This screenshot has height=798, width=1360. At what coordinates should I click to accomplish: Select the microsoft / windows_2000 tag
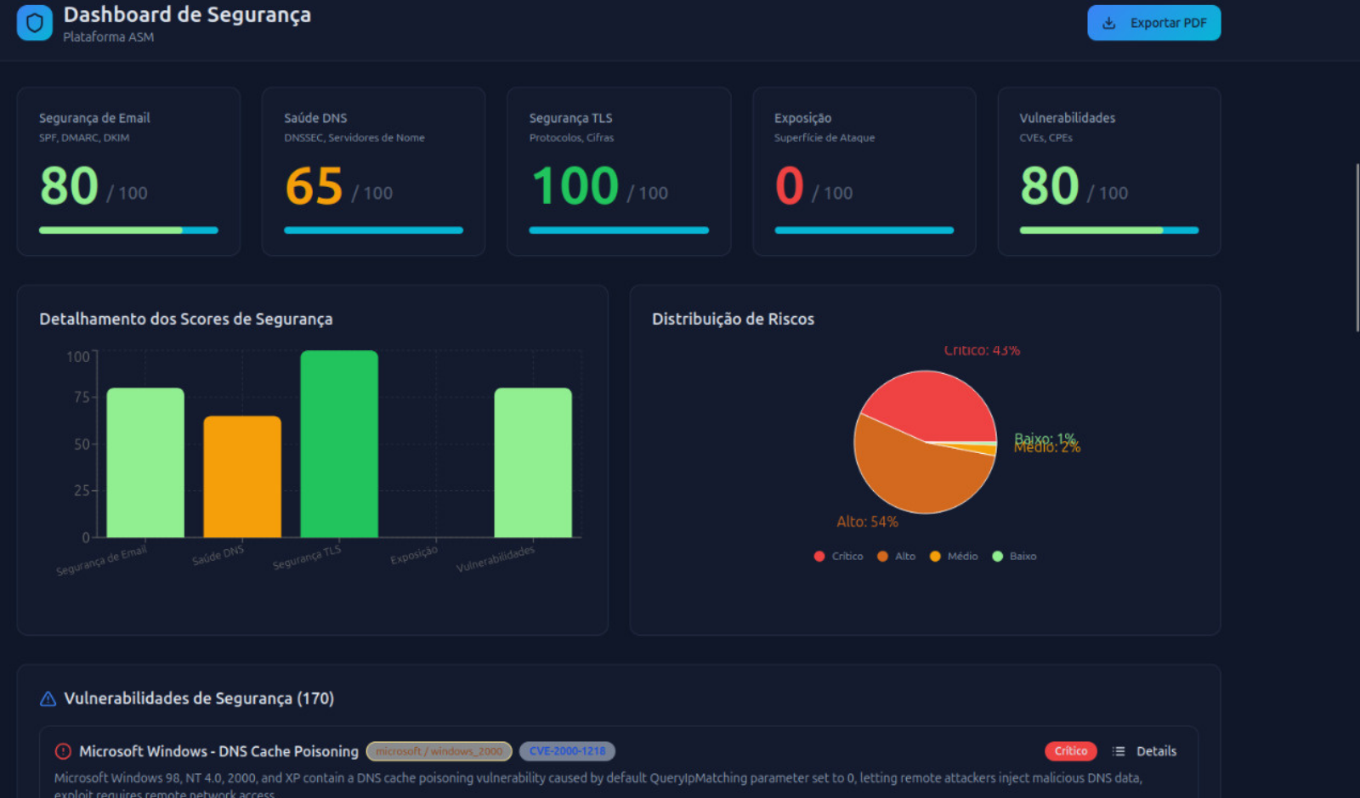click(439, 751)
